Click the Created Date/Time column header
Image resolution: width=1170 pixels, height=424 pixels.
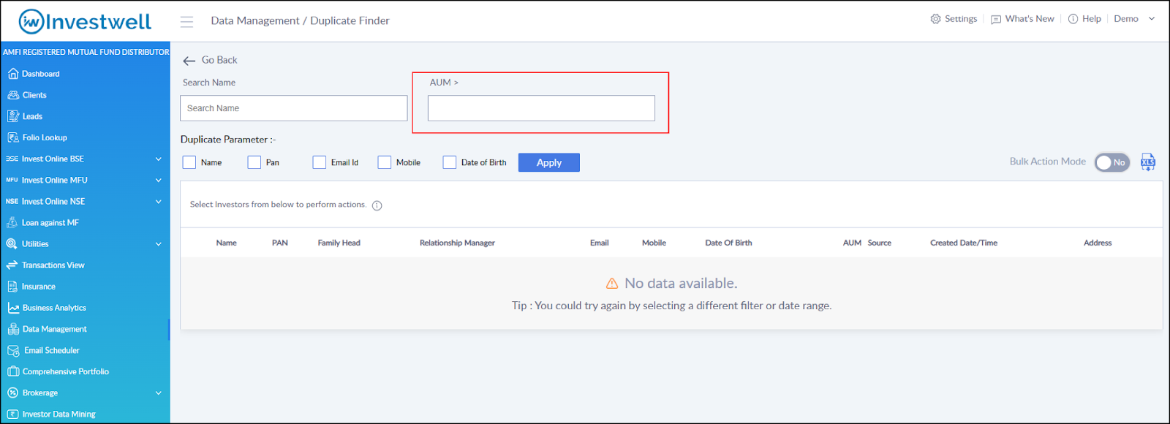tap(964, 243)
